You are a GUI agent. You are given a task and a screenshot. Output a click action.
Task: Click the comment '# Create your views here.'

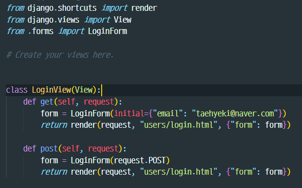60,55
